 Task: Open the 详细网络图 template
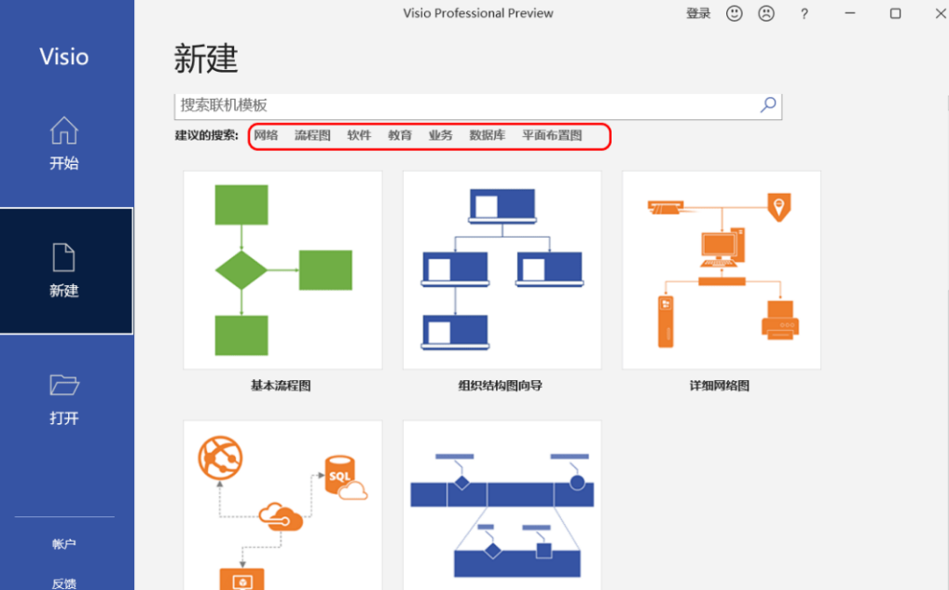coord(721,268)
